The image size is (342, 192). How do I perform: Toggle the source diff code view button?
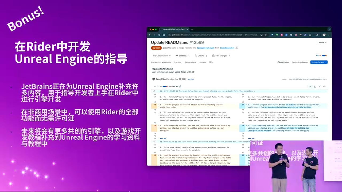310,86
